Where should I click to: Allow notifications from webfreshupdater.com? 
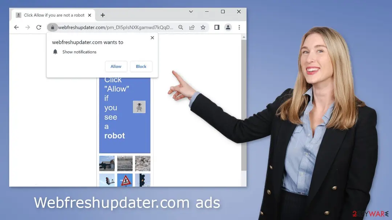point(116,67)
